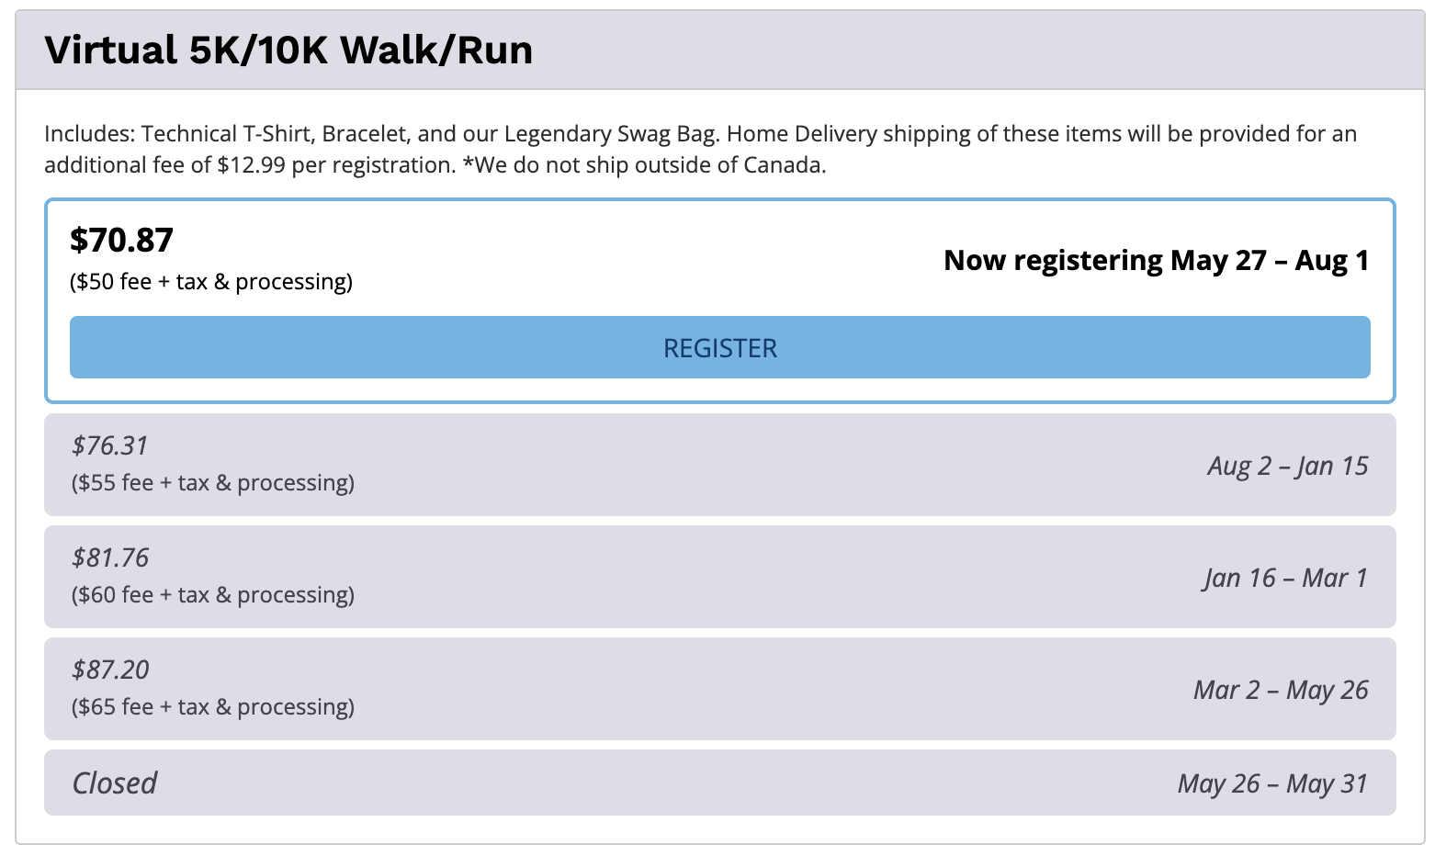Click the Jan 16 – Mar 1 date range
The height and width of the screenshot is (856, 1435).
(x=1285, y=578)
